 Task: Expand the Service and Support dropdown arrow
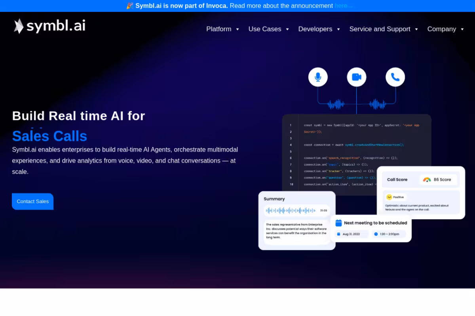point(416,29)
